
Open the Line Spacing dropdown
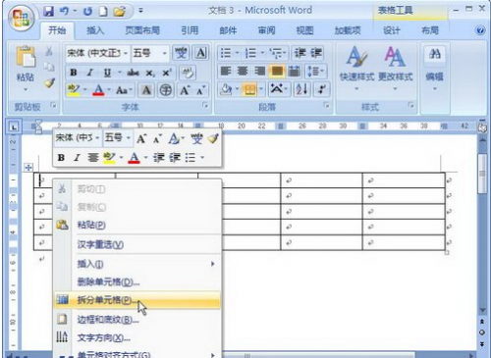tap(315, 71)
